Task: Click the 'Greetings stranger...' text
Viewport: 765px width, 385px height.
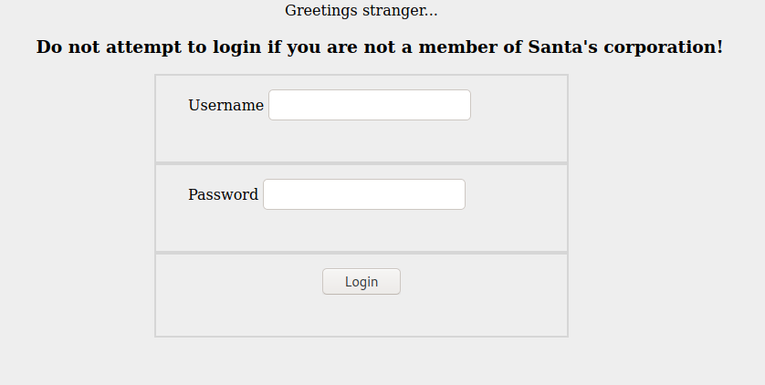Action: (361, 10)
